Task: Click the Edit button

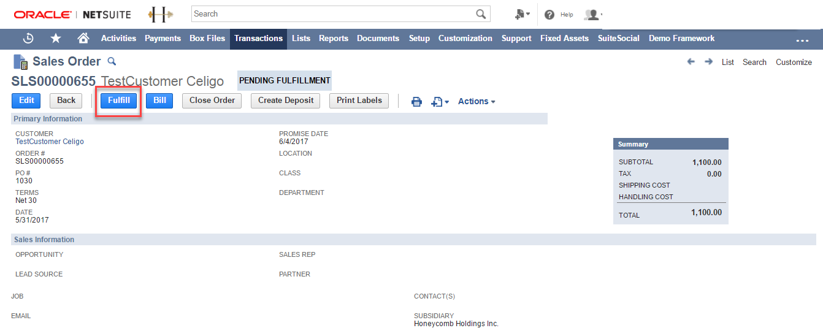Action: (x=26, y=101)
